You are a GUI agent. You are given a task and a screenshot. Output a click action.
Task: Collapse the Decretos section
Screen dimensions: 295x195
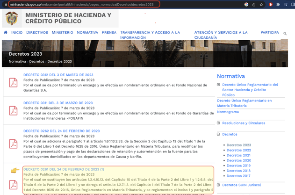click(218, 134)
